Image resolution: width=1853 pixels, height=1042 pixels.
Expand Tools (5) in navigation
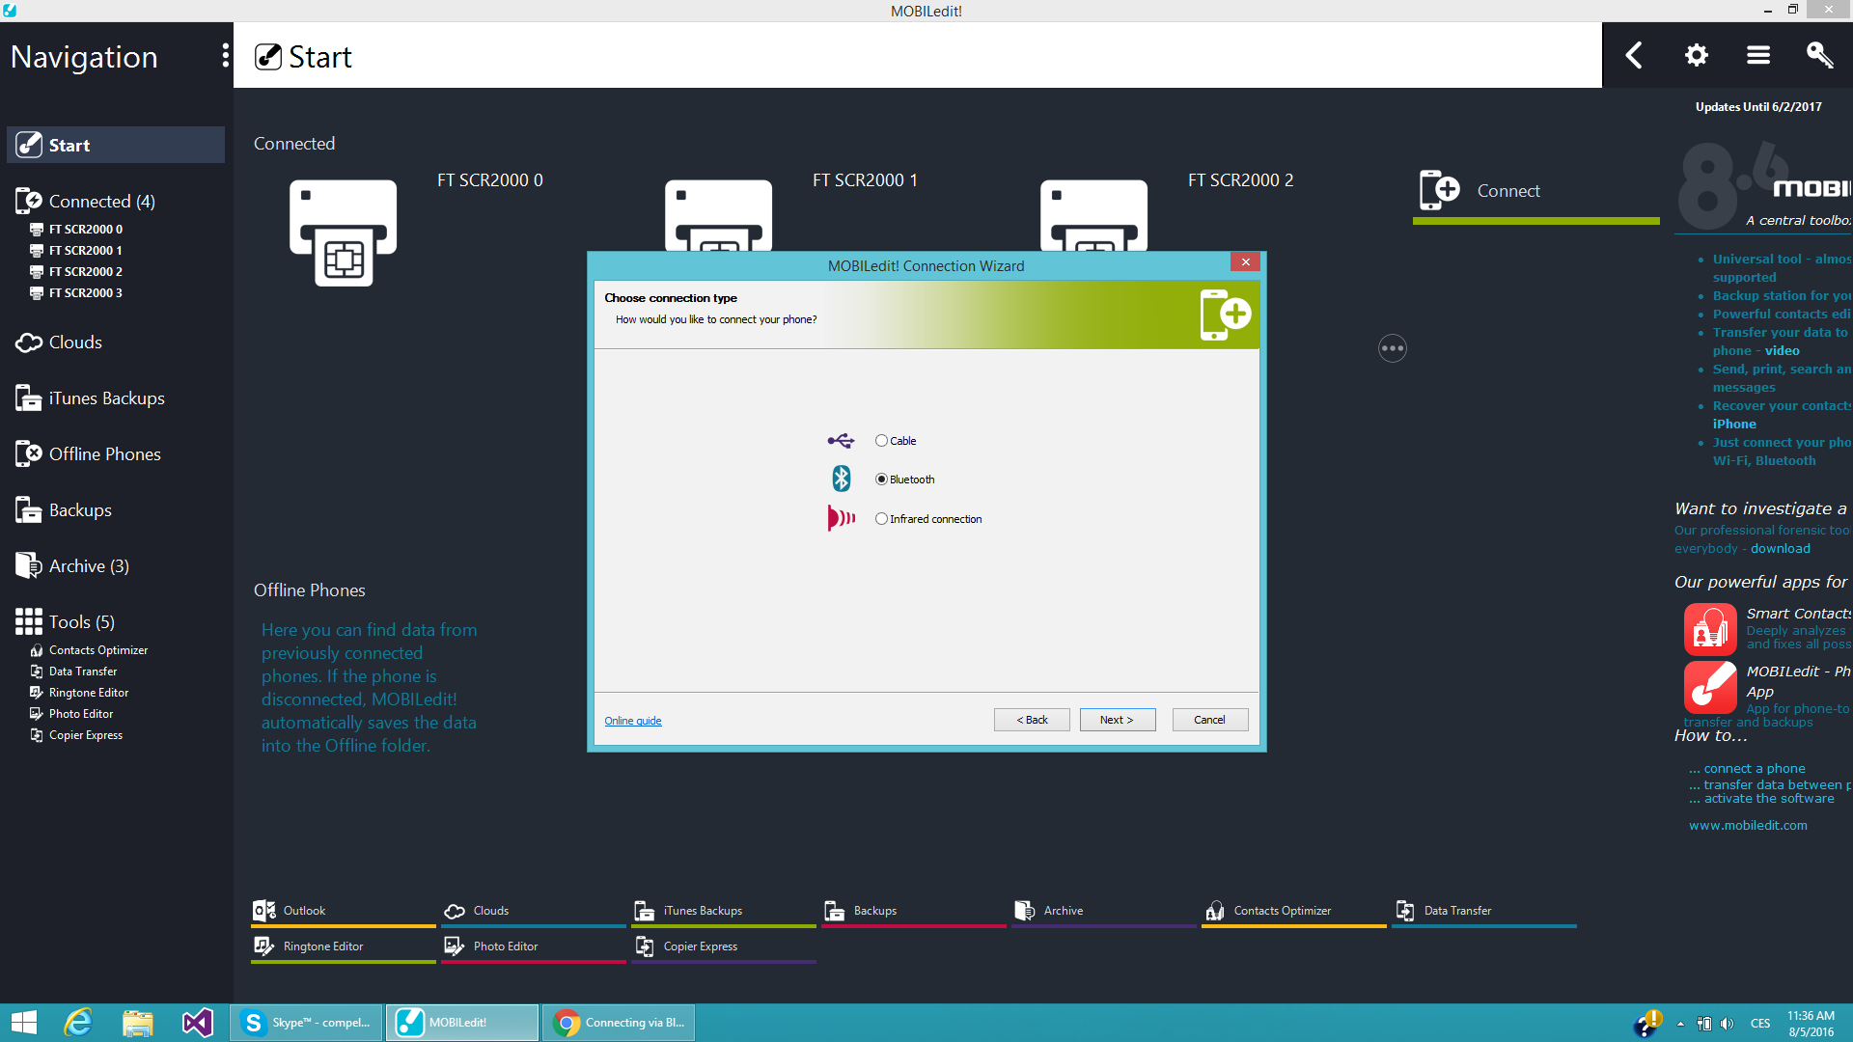(81, 622)
